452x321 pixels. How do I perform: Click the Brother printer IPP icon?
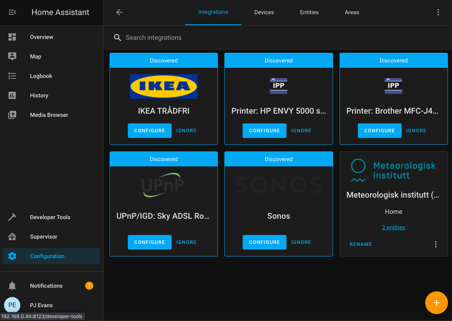click(393, 86)
